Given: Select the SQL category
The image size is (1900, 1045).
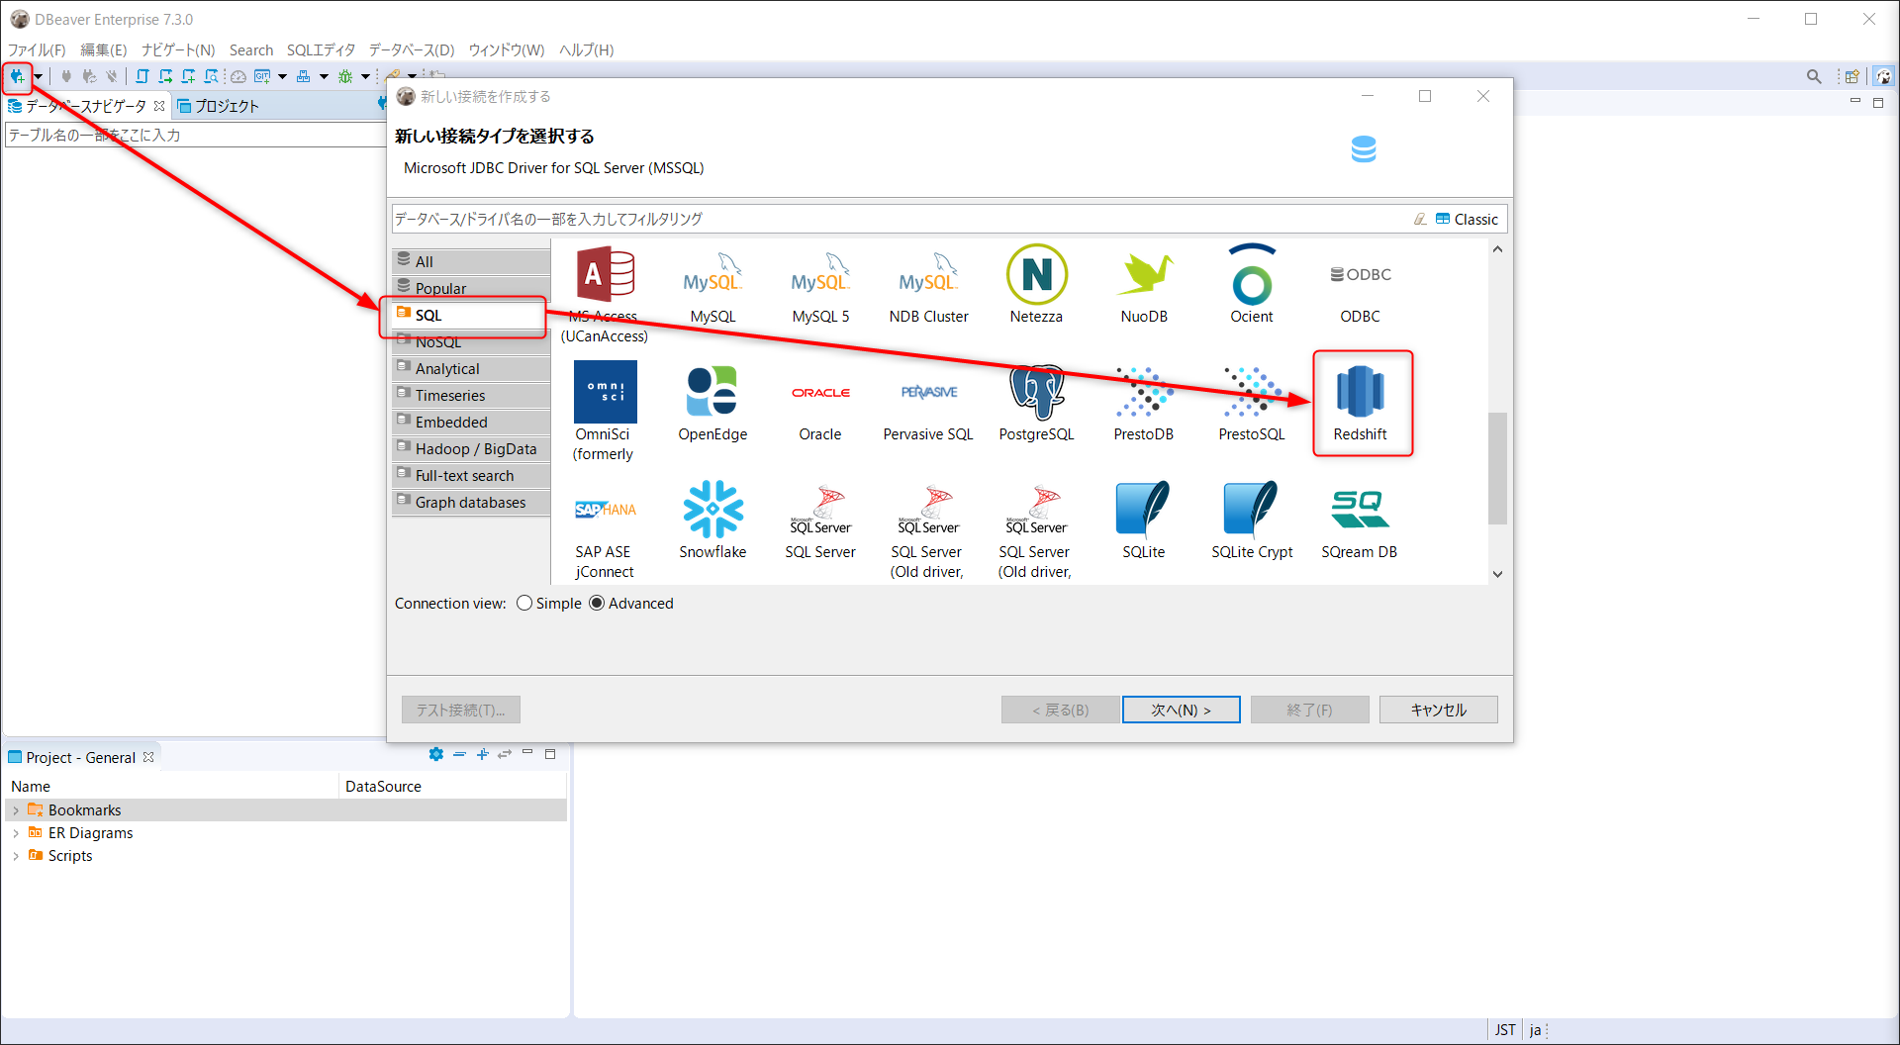Looking at the screenshot, I should click(x=471, y=315).
